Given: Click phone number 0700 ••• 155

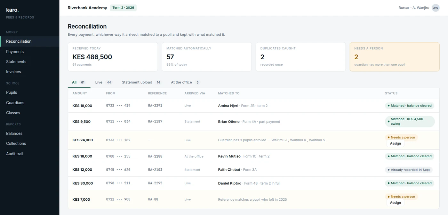Looking at the screenshot, I should 118,156.
